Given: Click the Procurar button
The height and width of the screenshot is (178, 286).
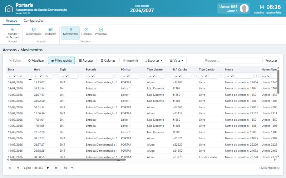Looking at the screenshot, I should click(271, 60).
